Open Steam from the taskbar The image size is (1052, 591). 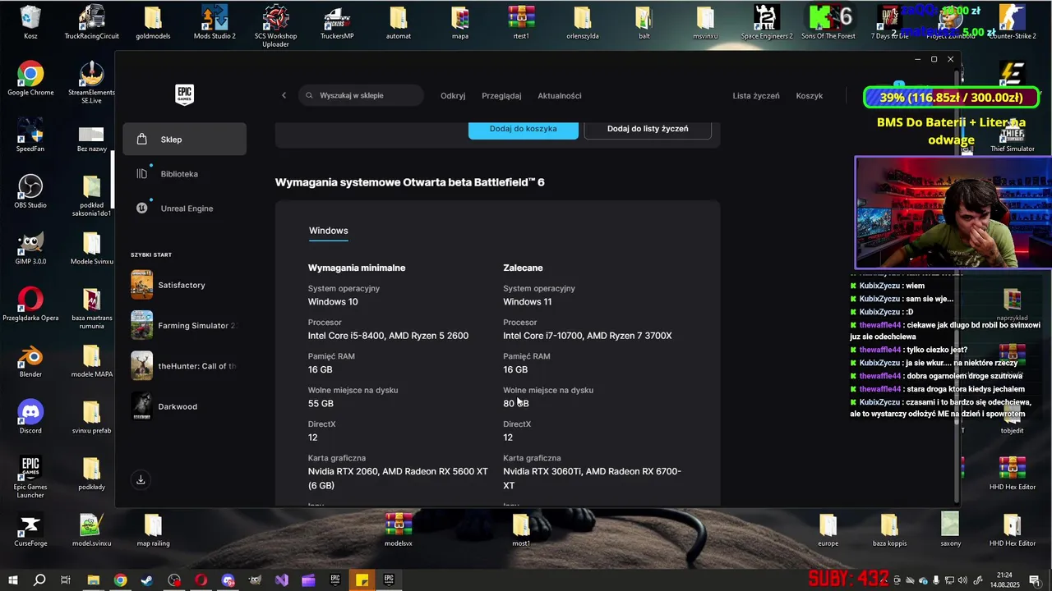pyautogui.click(x=147, y=580)
